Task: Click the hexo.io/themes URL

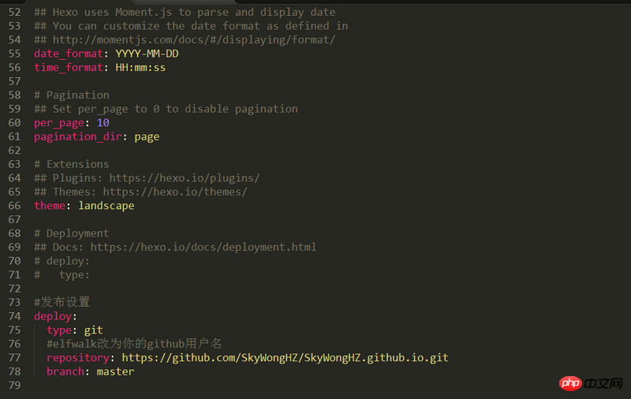Action: click(175, 192)
